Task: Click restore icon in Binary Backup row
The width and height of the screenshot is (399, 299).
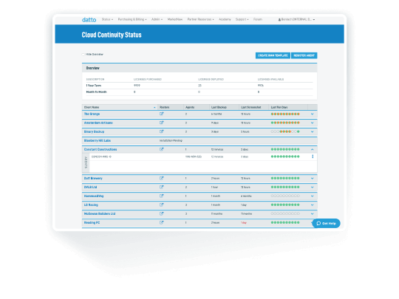Action: pos(161,131)
